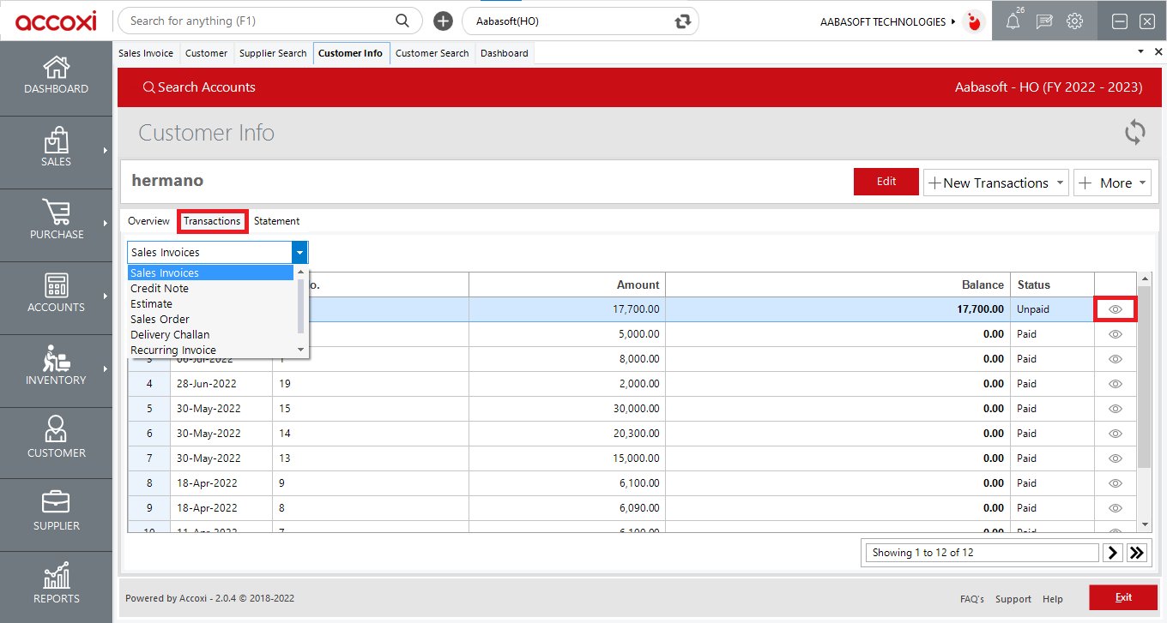The height and width of the screenshot is (623, 1167).
Task: Switch to the Customer Search tab
Action: (432, 53)
